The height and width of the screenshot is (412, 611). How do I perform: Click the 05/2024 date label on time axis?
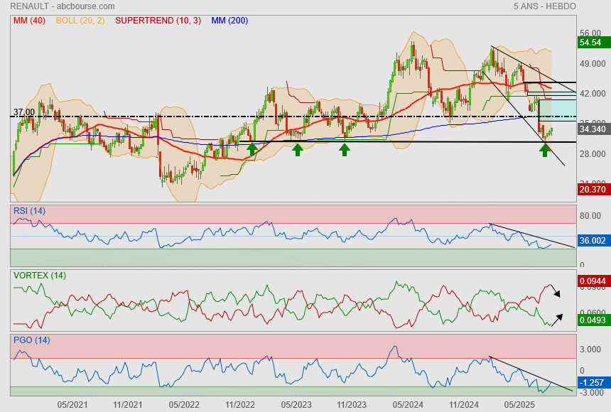click(x=408, y=404)
